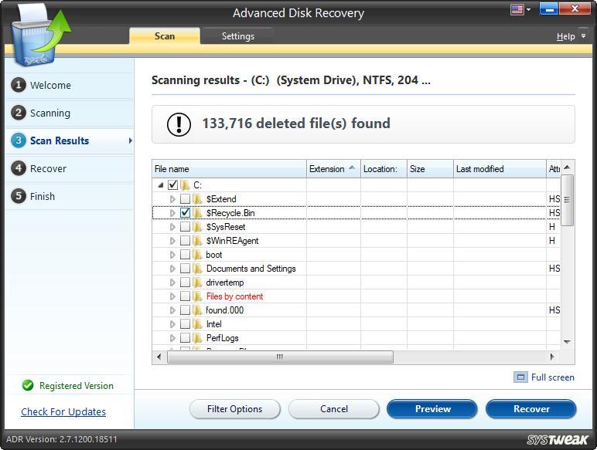Click the Full screen icon
Screen dimensions: 597x450
pyautogui.click(x=520, y=377)
